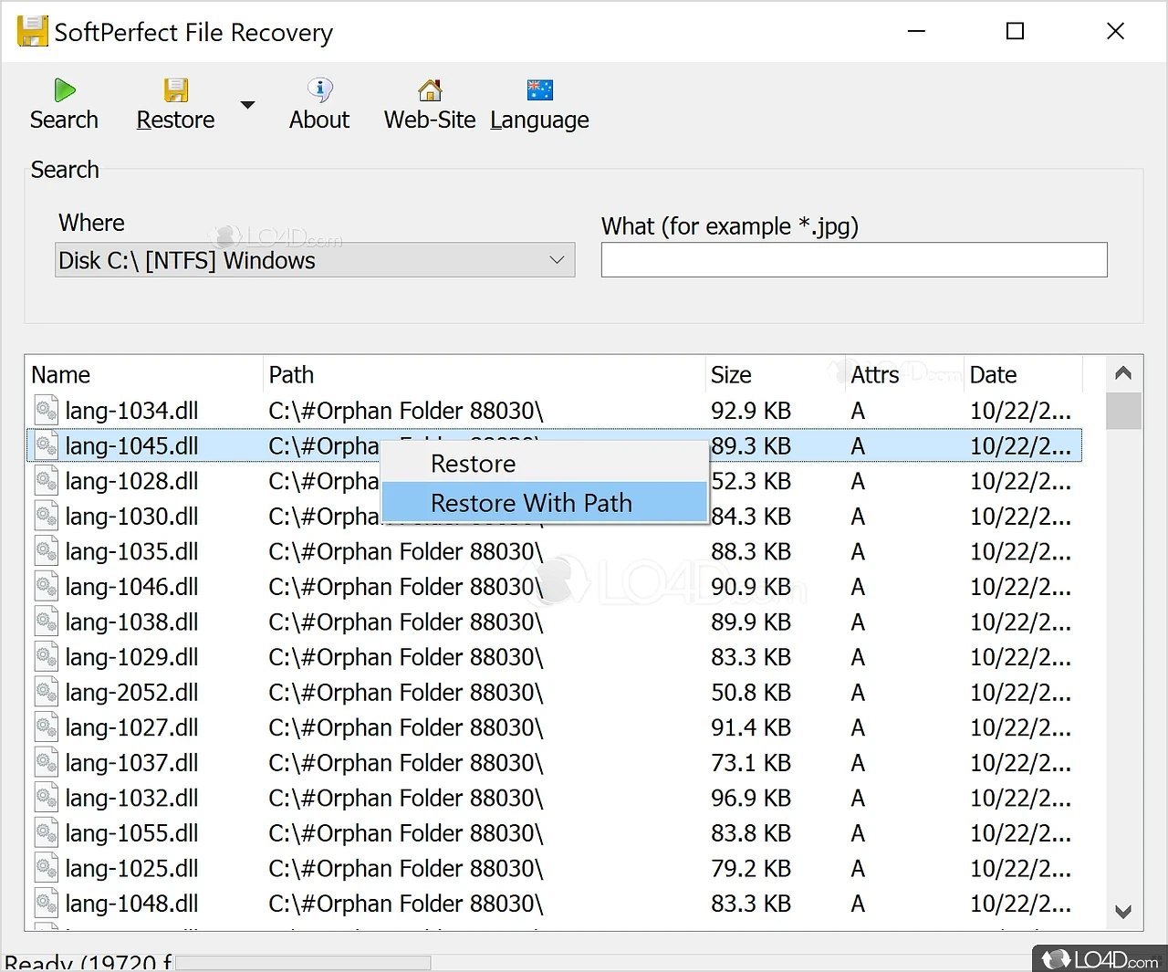Open the Where disk selection combo box
This screenshot has height=972, width=1168.
(315, 260)
